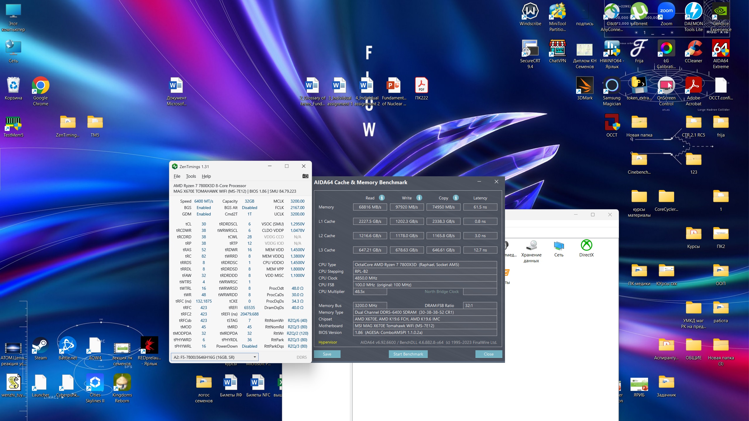Click the Start Benchmark button
The image size is (749, 421).
pos(408,354)
